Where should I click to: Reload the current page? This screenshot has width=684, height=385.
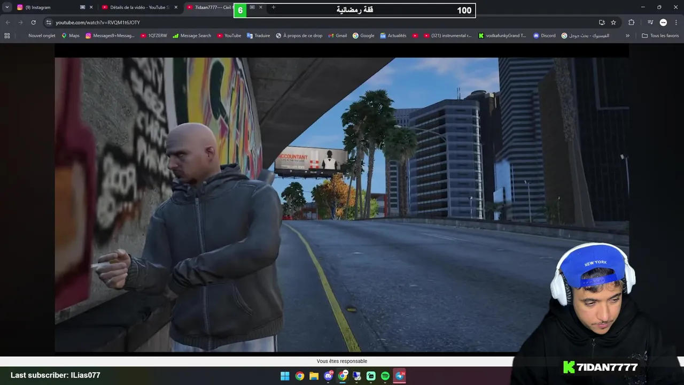(x=33, y=22)
